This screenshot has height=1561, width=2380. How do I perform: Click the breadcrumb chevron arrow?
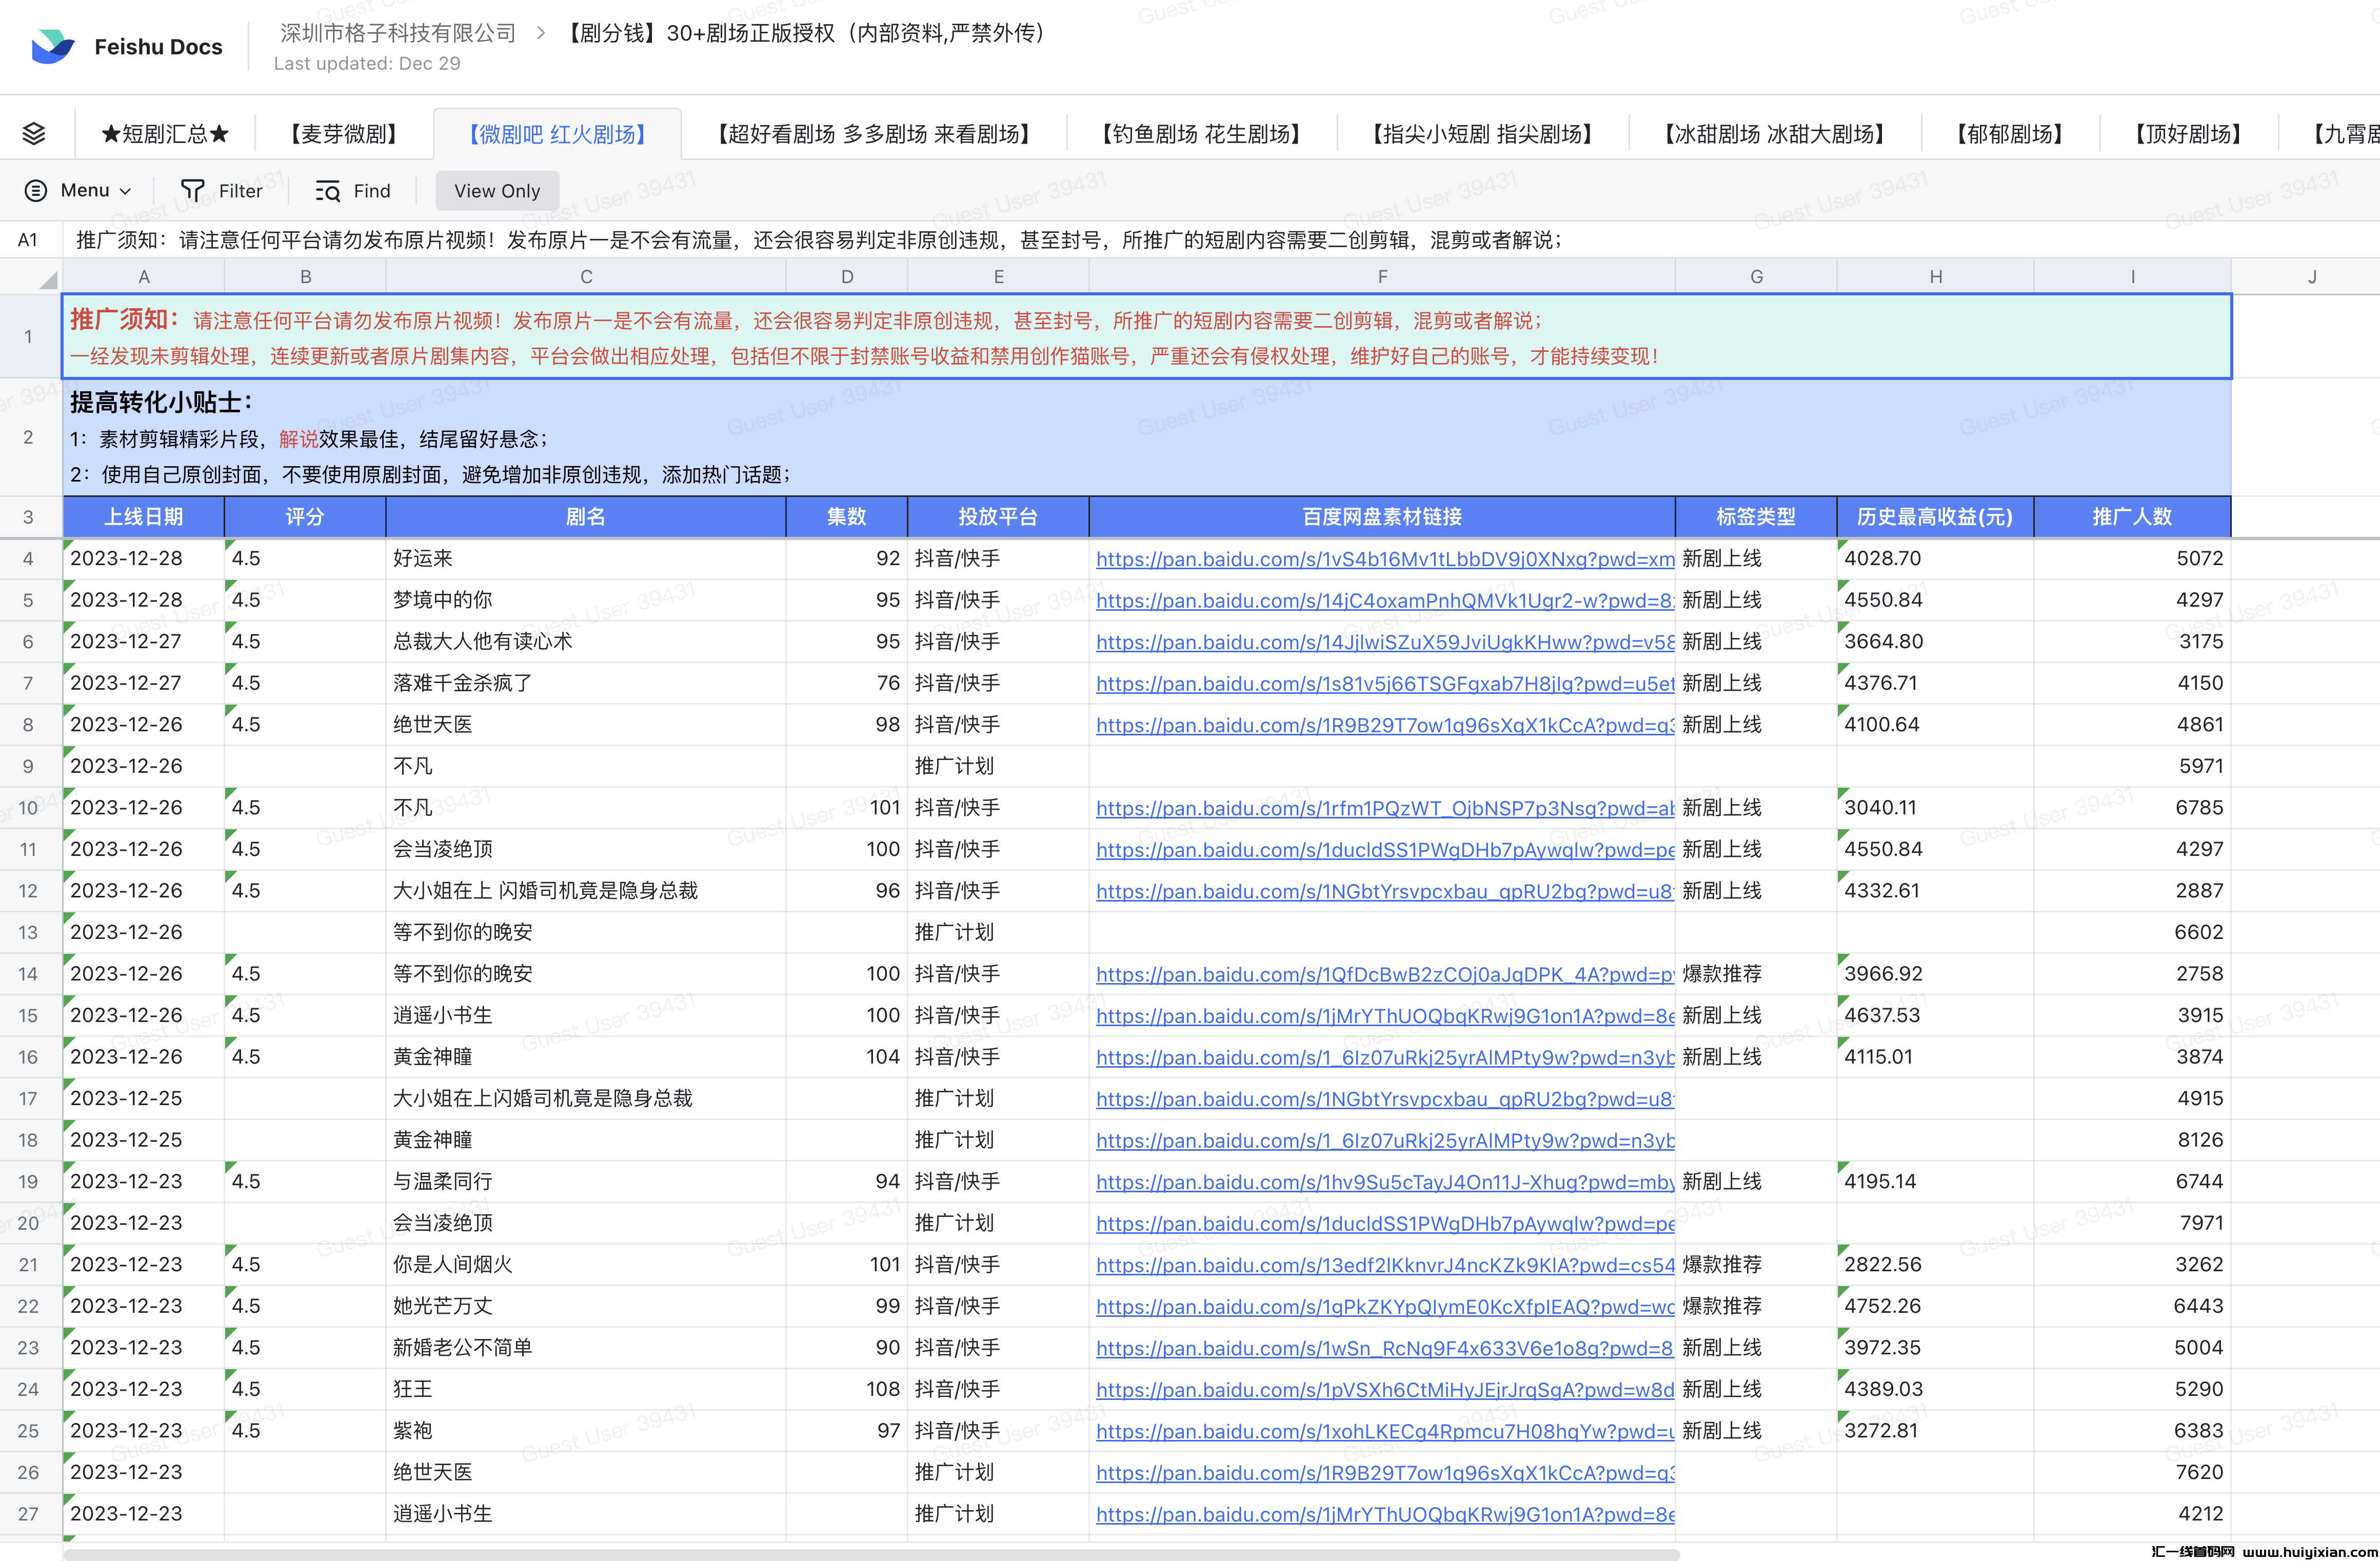click(x=541, y=33)
